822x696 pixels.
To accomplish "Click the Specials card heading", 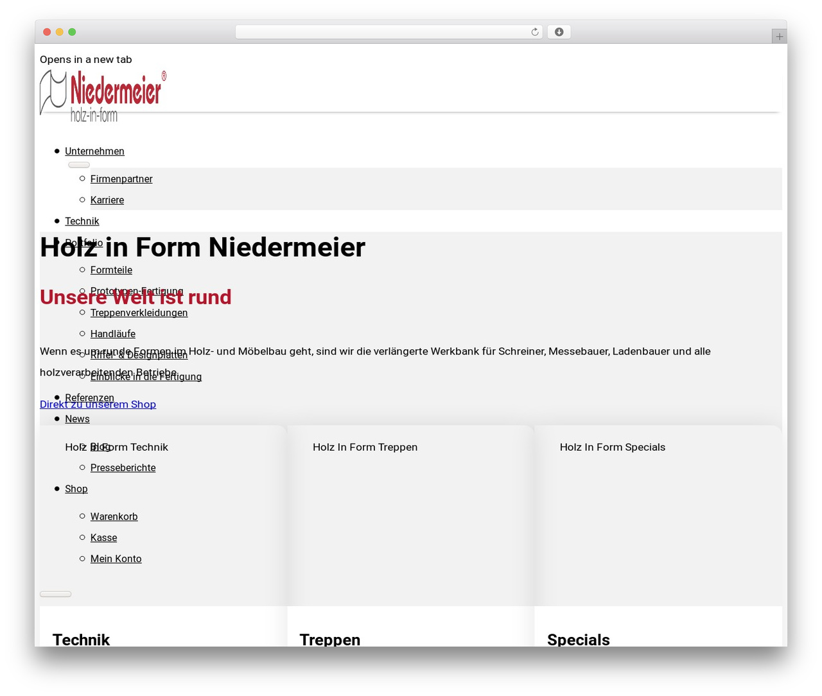I will [579, 639].
